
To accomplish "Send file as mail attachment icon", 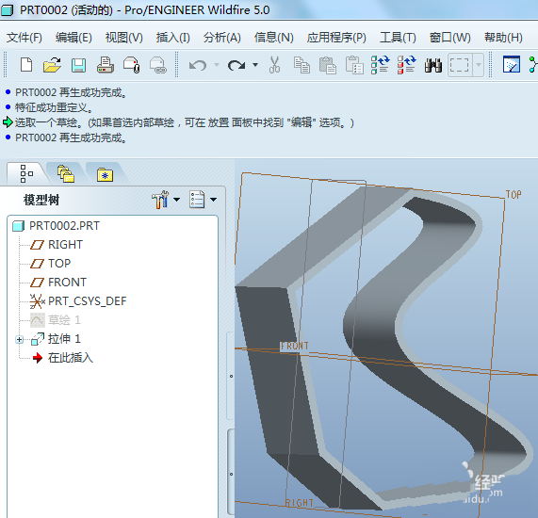I will pyautogui.click(x=131, y=64).
